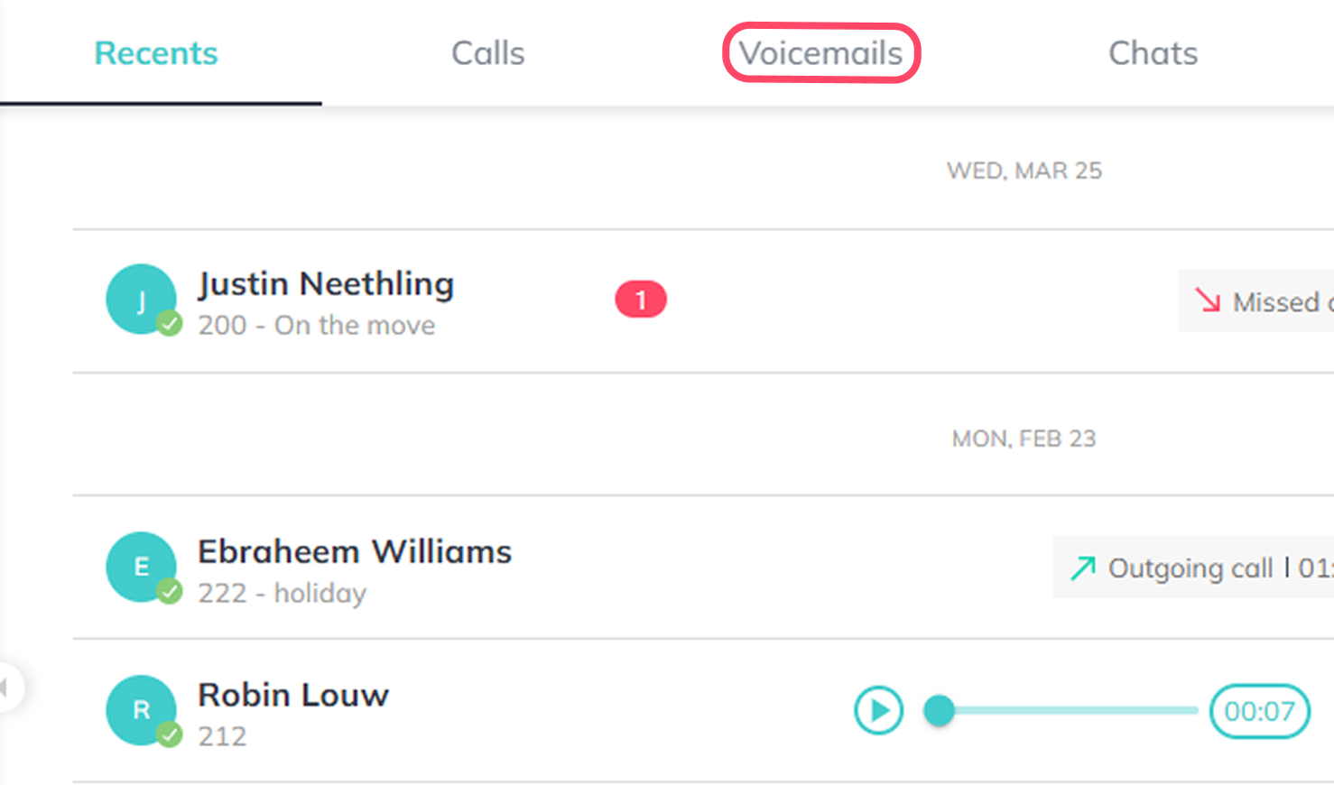Switch to the Calls tab
Viewport: 1334px width, 785px height.
coord(487,53)
